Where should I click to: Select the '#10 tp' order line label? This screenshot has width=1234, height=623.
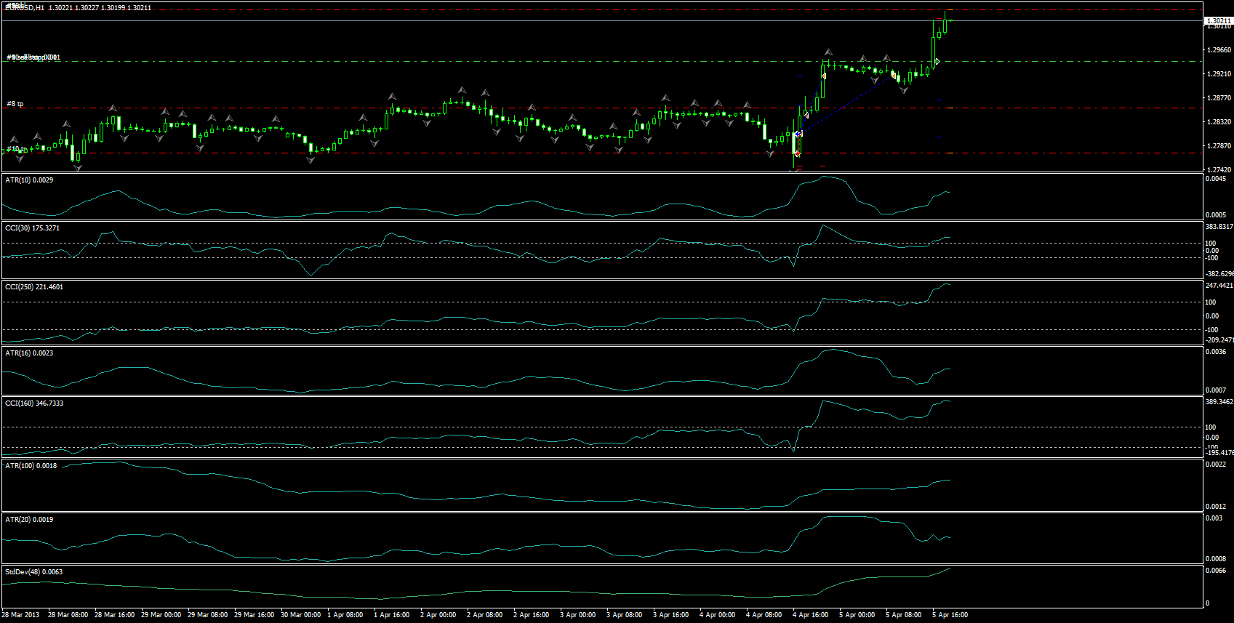coord(17,149)
